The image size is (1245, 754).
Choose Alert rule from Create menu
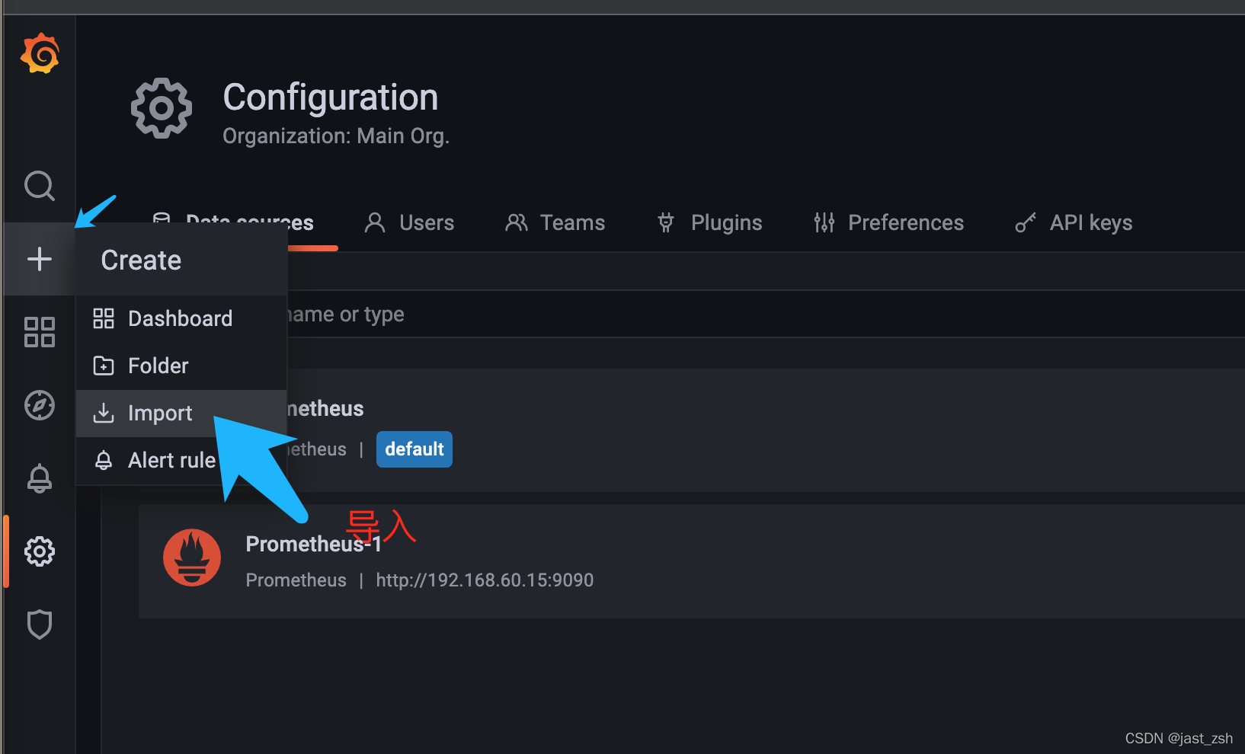181,460
